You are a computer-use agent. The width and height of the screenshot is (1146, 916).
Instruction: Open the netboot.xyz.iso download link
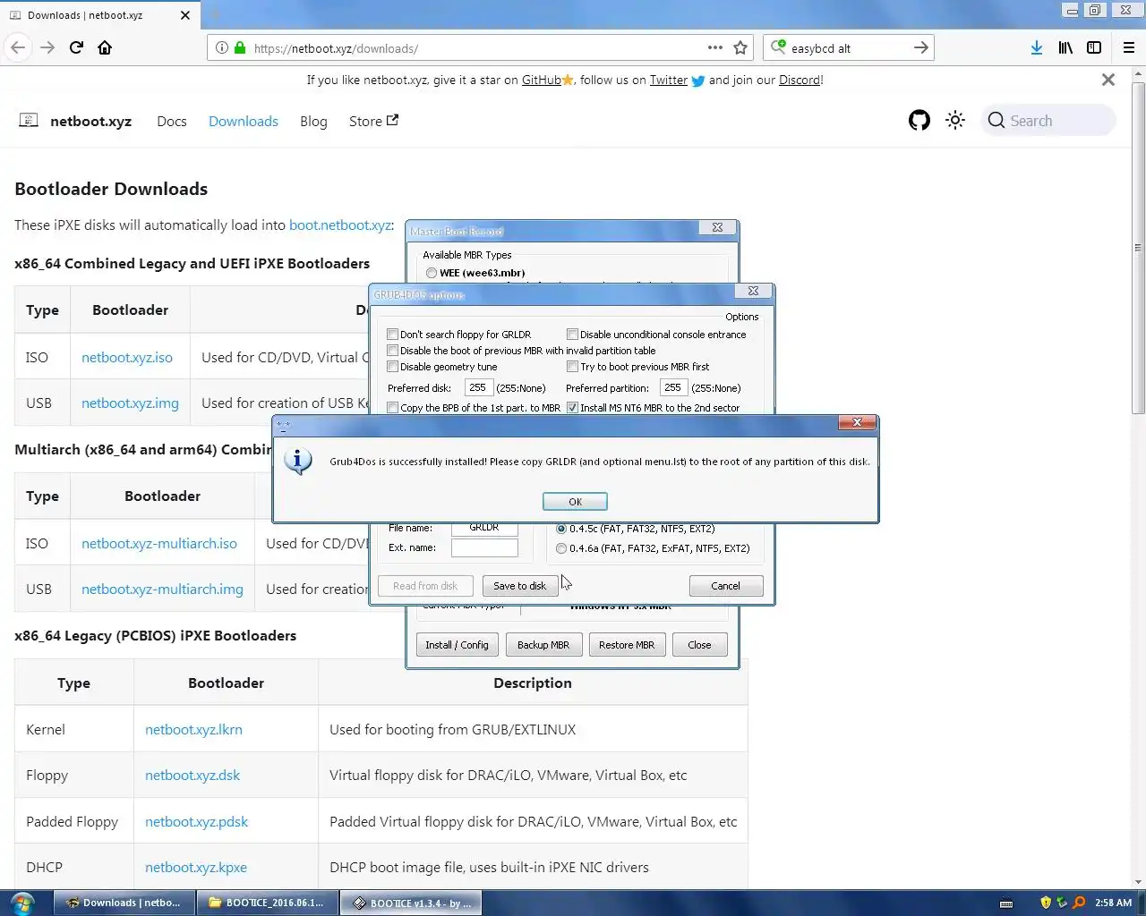(x=127, y=357)
